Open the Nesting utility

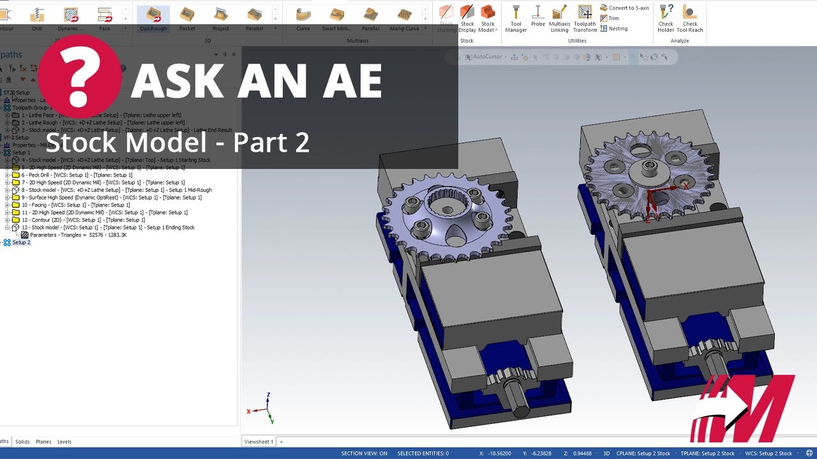point(614,29)
